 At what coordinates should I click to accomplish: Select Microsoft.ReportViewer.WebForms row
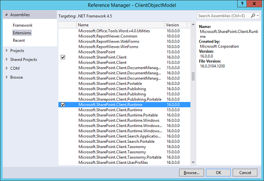coord(125,41)
